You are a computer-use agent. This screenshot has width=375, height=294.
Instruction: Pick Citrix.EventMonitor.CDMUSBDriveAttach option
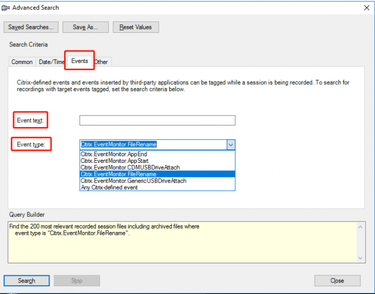157,168
